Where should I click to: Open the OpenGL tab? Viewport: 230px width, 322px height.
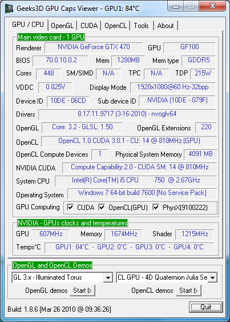62,26
